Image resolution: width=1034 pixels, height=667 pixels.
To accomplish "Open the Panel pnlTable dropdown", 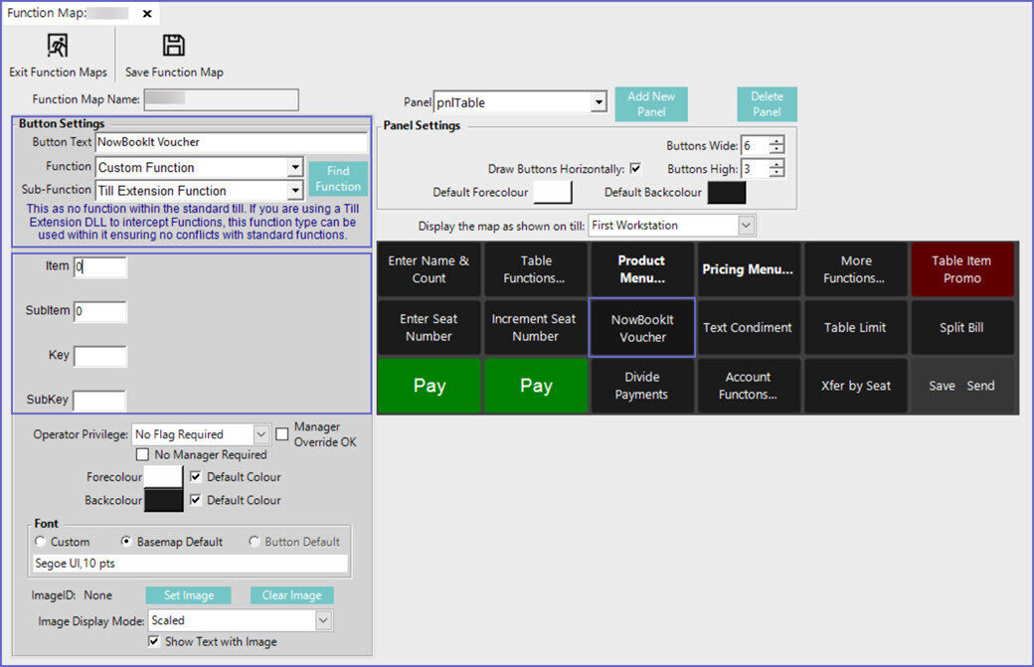I will [x=599, y=102].
